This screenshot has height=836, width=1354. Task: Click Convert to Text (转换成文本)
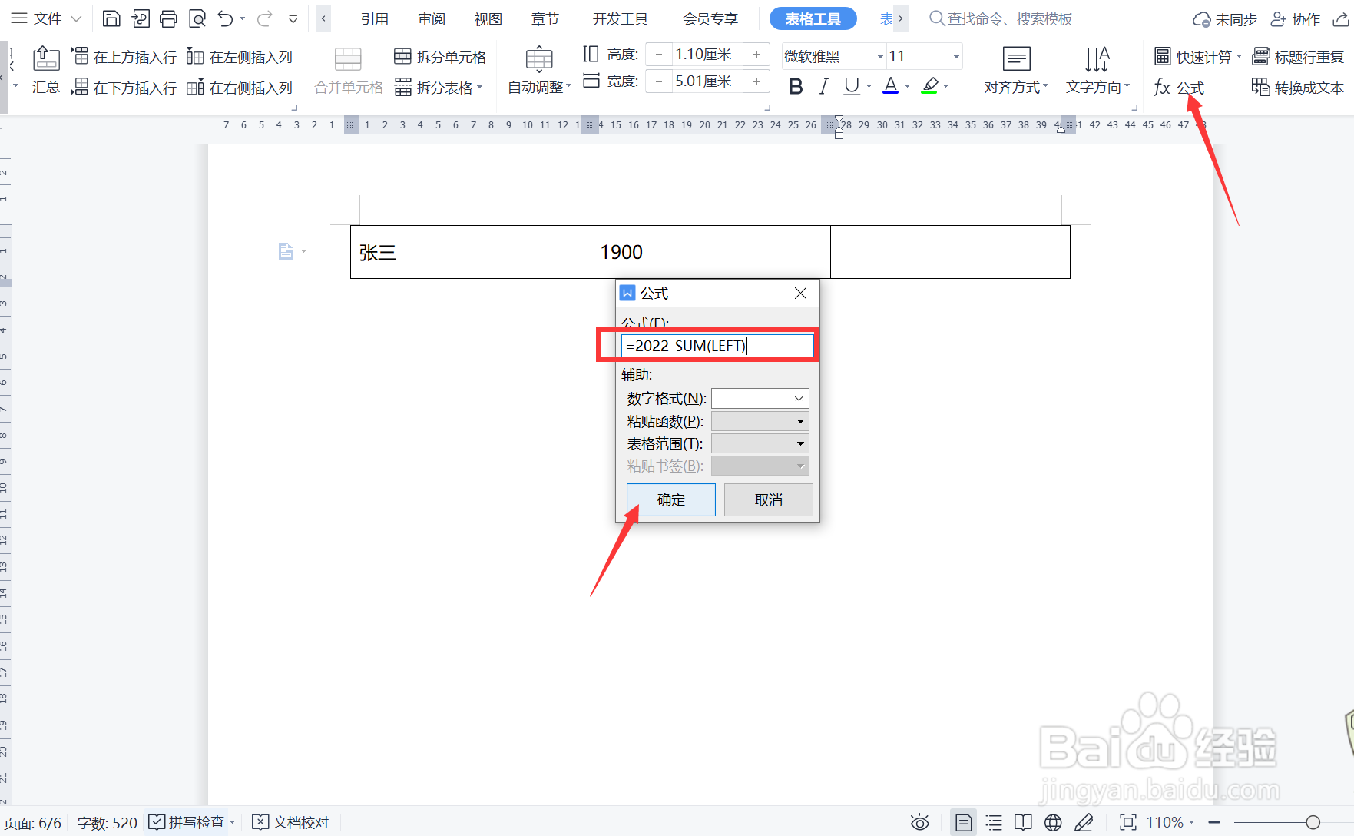pyautogui.click(x=1298, y=88)
